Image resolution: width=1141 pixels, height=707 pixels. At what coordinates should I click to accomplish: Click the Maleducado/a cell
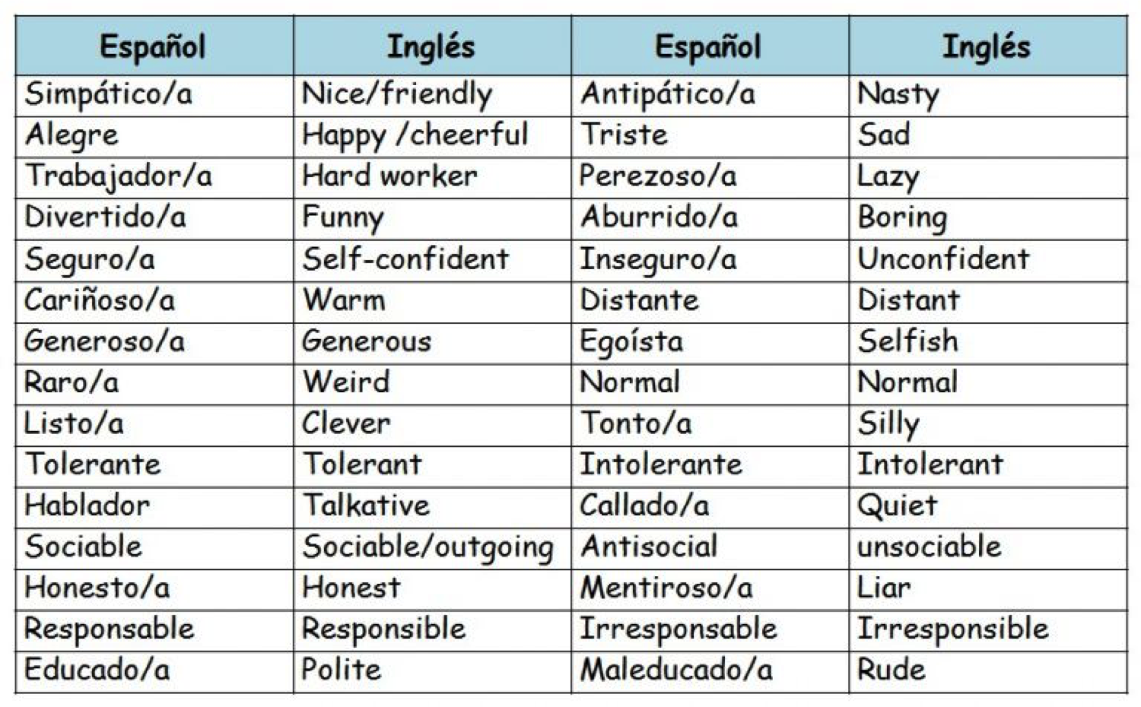point(676,670)
